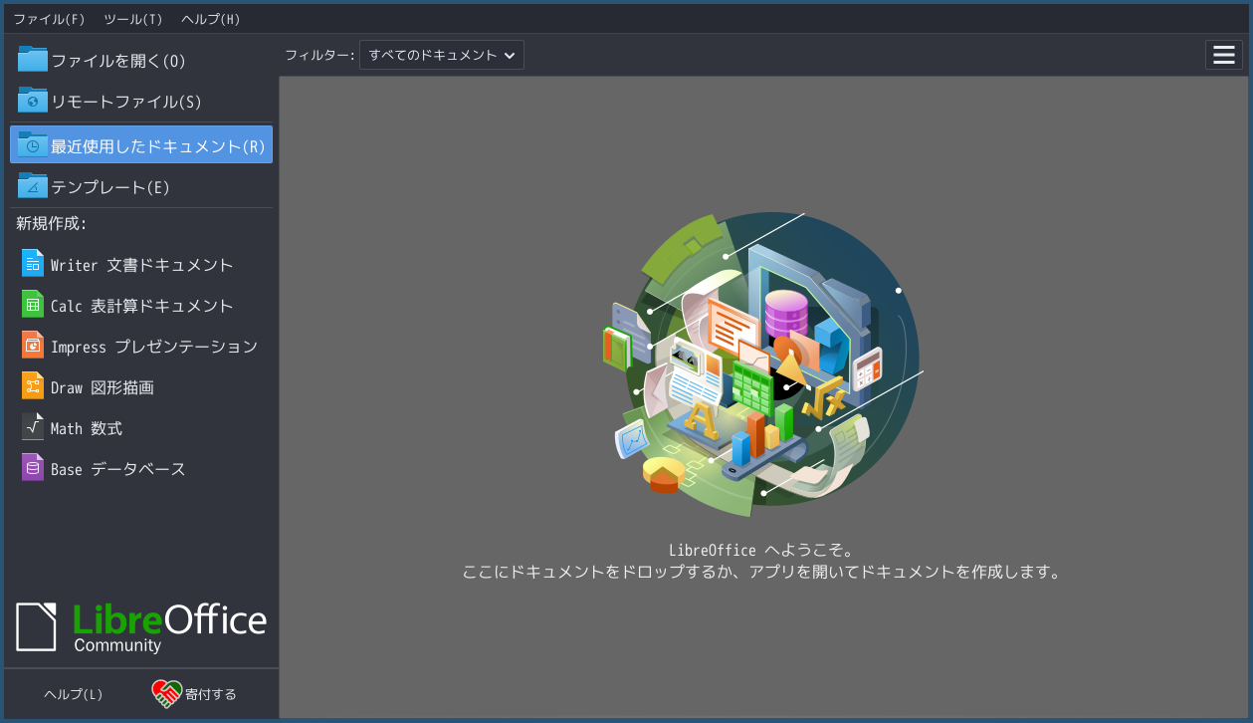Click the 寄付する donate button
The height and width of the screenshot is (723, 1253).
tap(195, 693)
